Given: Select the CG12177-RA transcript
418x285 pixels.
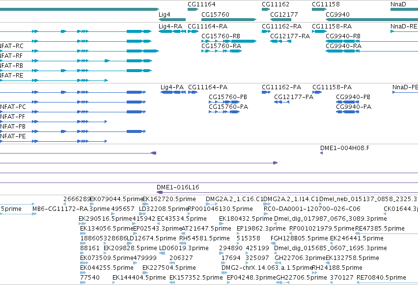Looking at the screenshot, I should tap(280, 41).
